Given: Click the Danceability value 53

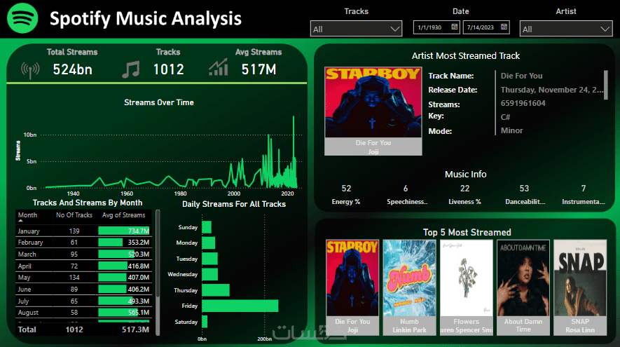Looking at the screenshot, I should (x=524, y=189).
